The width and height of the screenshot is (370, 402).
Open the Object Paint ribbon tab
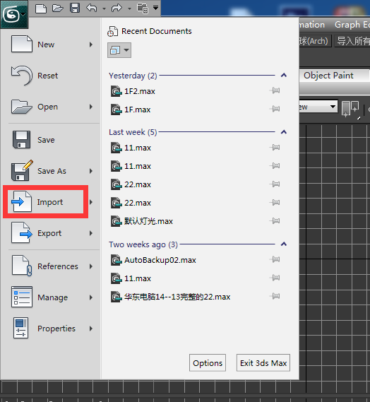click(x=328, y=76)
